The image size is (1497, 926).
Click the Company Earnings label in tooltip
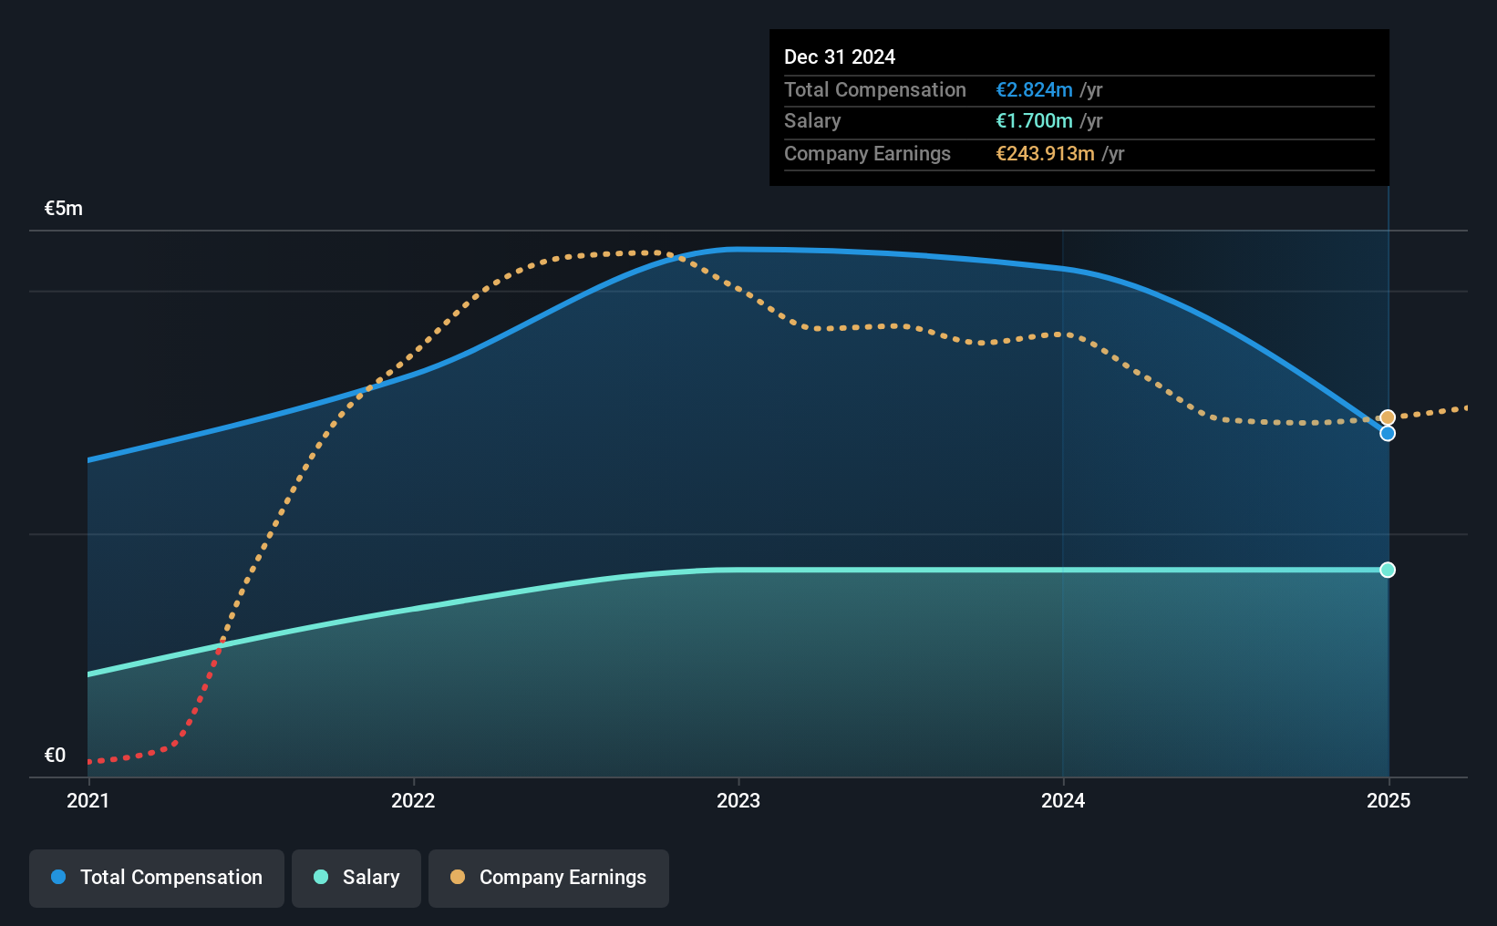tap(867, 154)
